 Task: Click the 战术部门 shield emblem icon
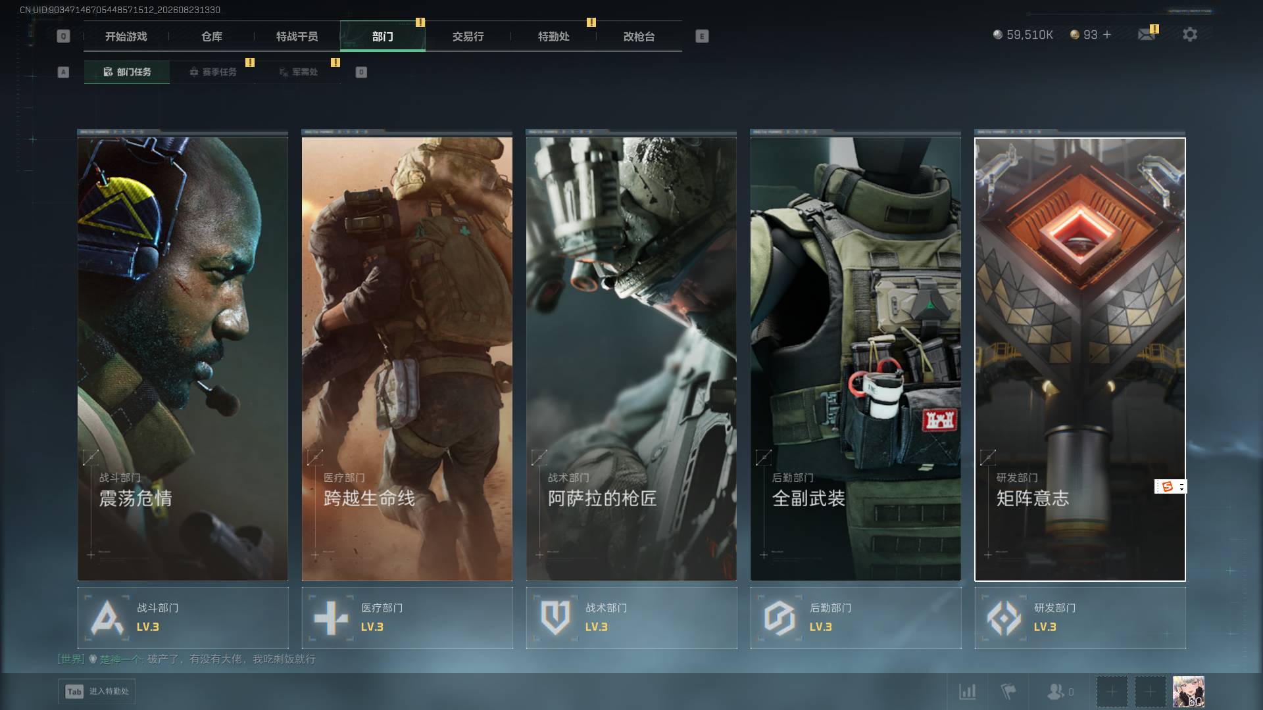pos(555,618)
